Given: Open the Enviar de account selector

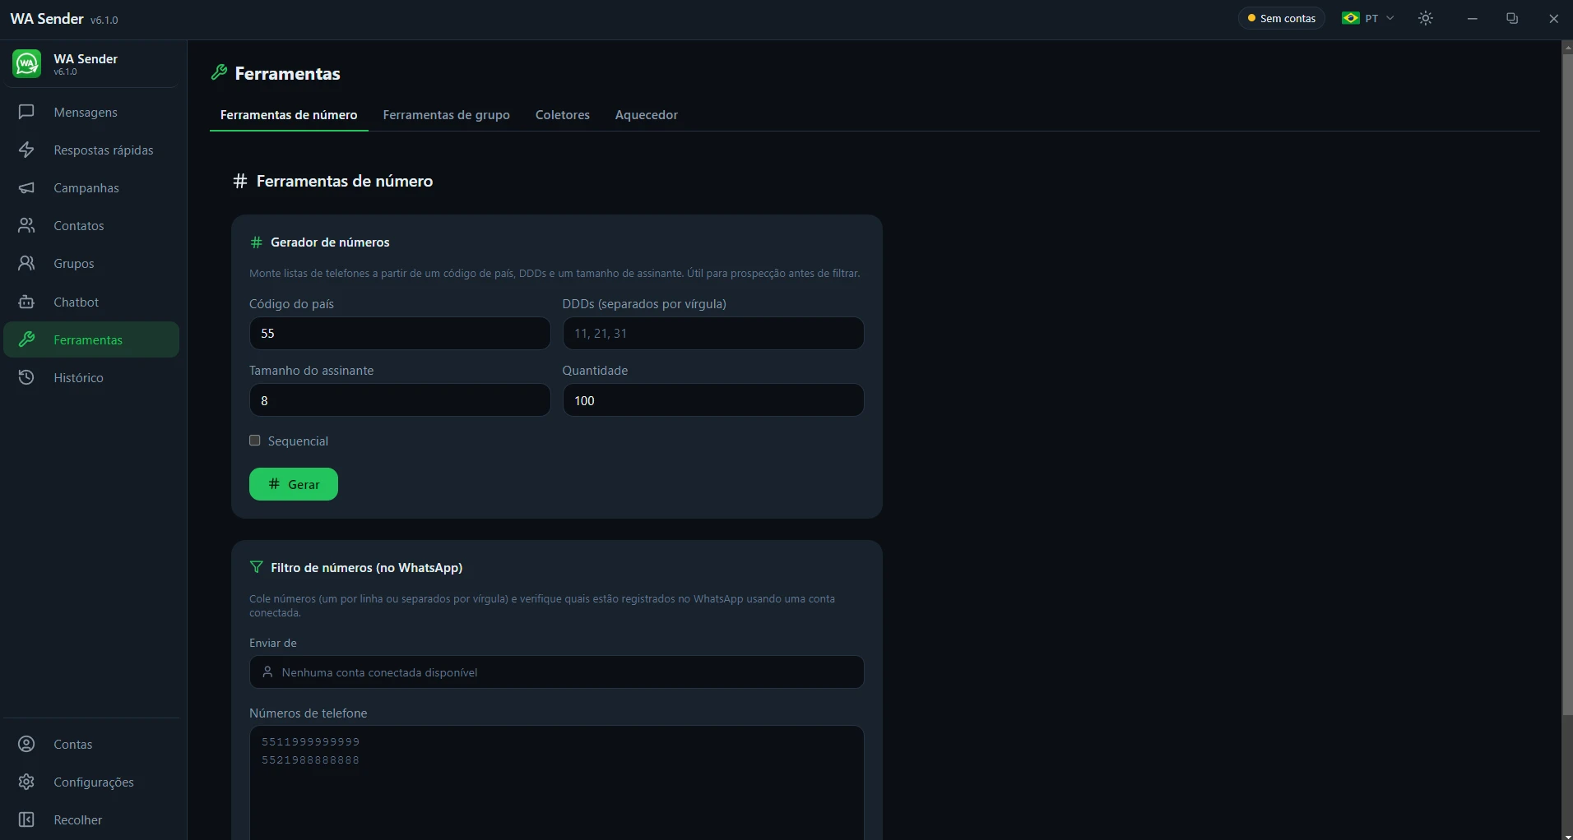Looking at the screenshot, I should (x=556, y=672).
